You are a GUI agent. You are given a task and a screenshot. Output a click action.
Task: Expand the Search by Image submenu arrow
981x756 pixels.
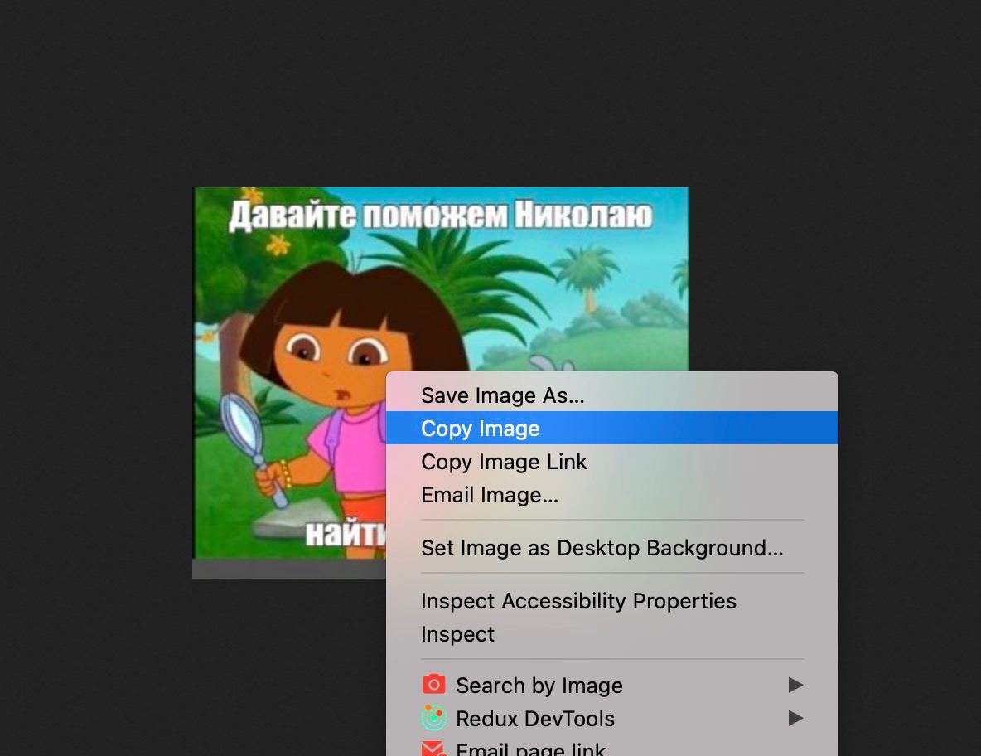[795, 685]
